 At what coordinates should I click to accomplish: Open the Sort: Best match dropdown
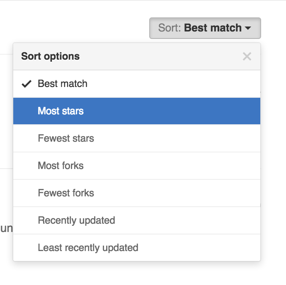[x=205, y=28]
